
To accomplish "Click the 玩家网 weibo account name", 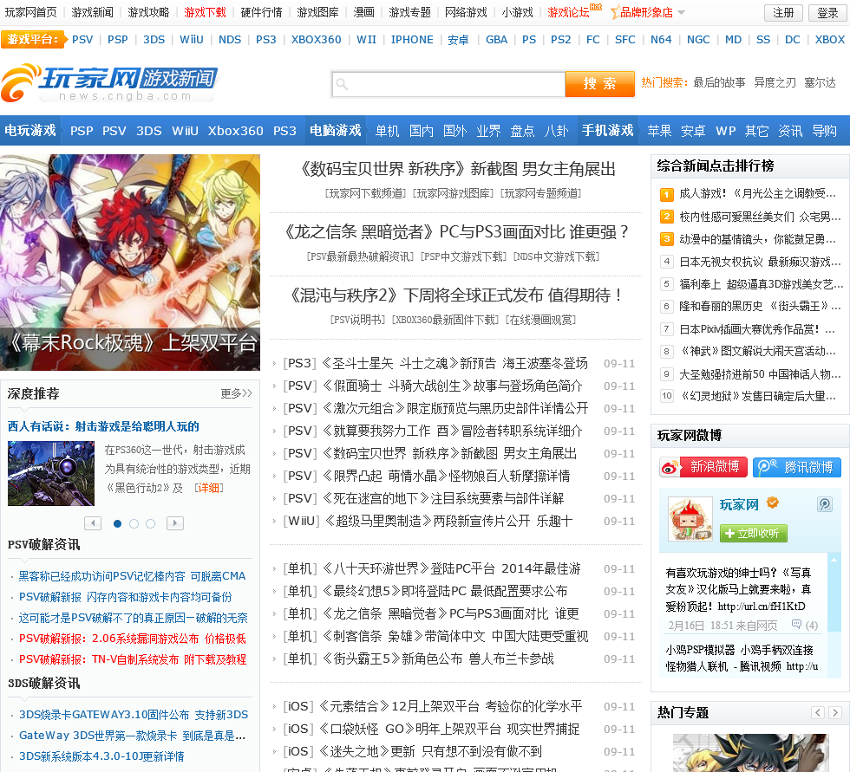I will (739, 504).
